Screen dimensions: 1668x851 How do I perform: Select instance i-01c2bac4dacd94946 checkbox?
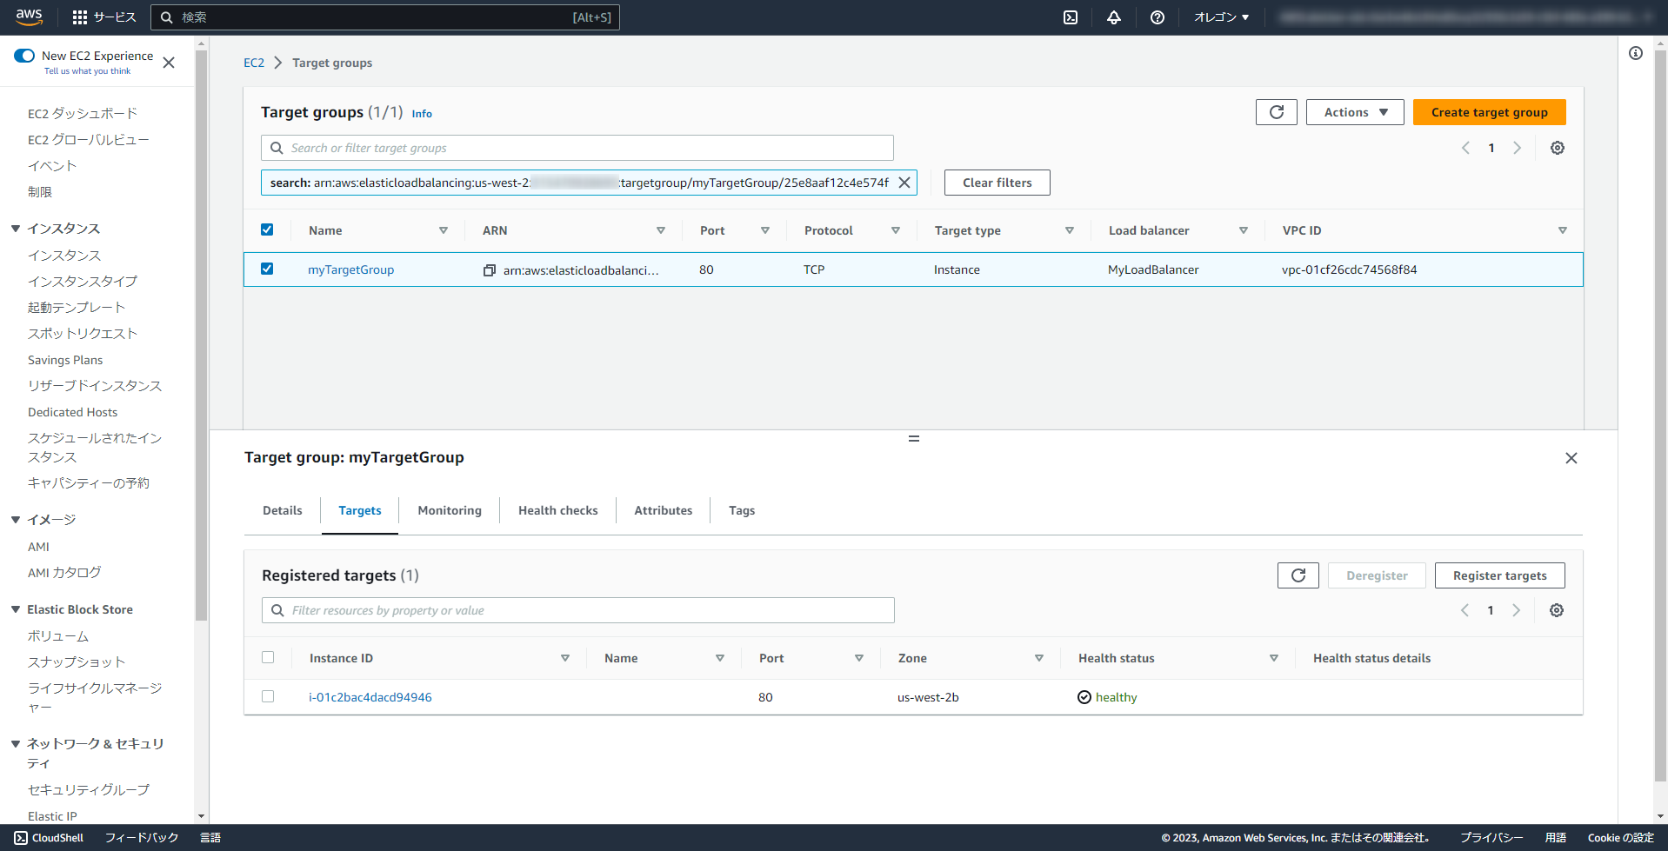click(267, 696)
